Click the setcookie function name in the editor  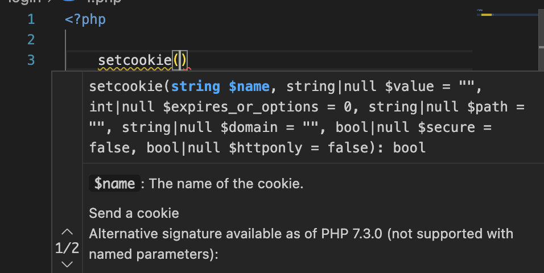click(x=135, y=60)
